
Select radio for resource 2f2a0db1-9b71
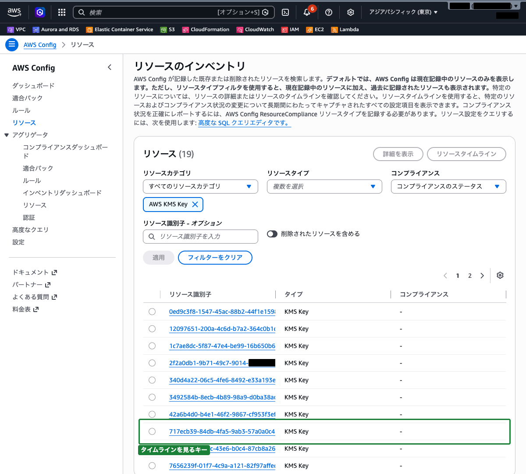(152, 363)
